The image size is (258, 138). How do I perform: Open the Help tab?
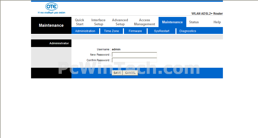217,22
